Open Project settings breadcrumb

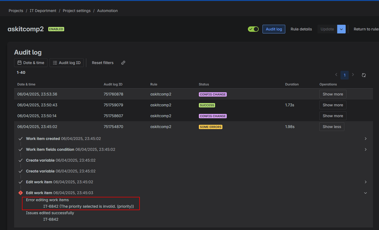pos(77,11)
